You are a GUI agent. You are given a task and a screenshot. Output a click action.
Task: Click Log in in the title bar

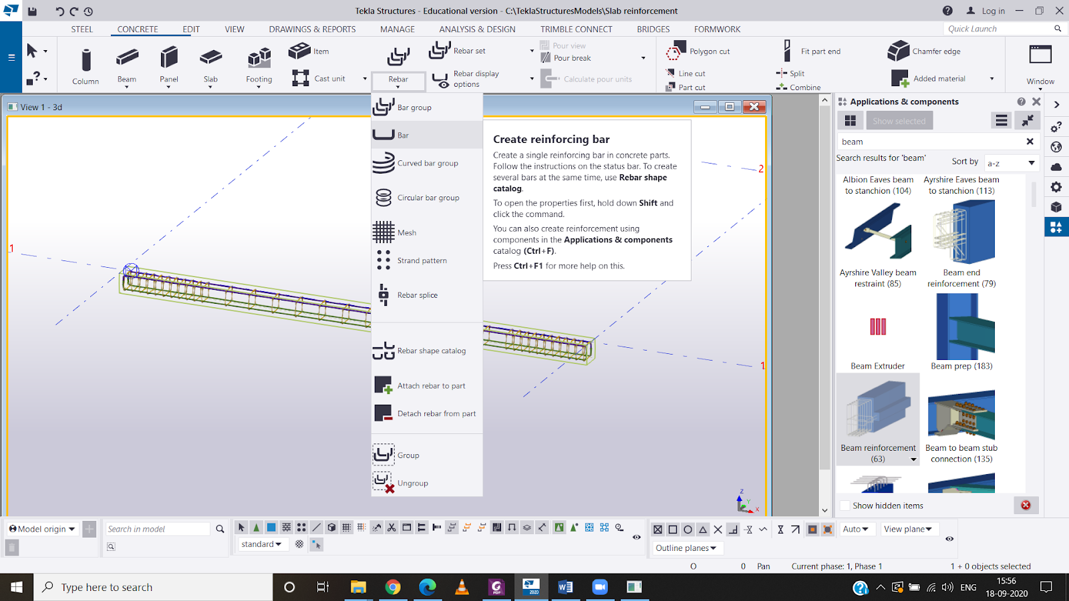pyautogui.click(x=985, y=11)
